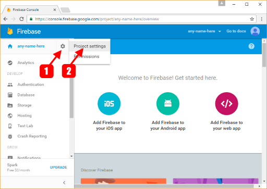Click Add Firebase to your web app

(x=226, y=125)
